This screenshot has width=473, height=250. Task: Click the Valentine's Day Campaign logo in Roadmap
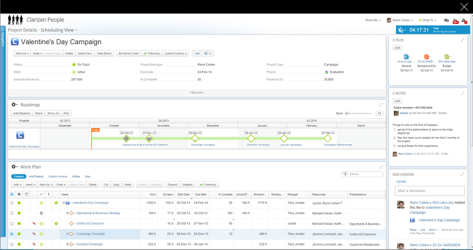pos(20,135)
